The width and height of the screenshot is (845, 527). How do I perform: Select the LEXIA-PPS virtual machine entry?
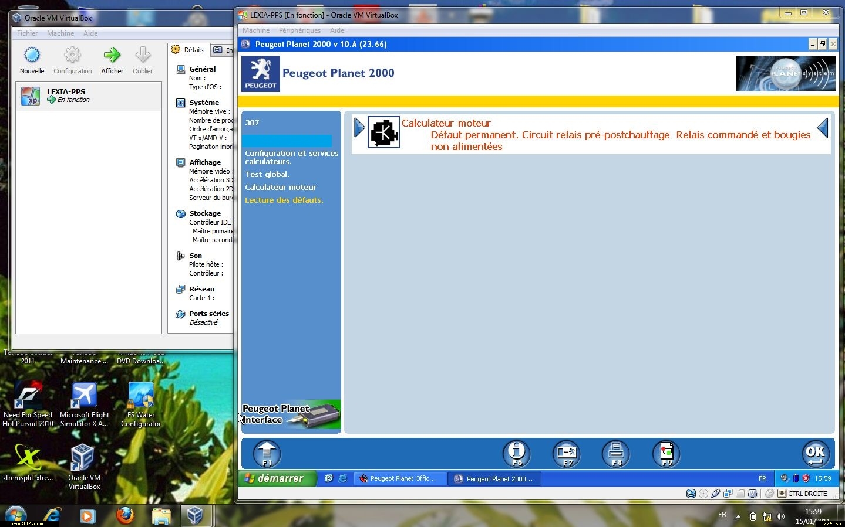tap(88, 96)
